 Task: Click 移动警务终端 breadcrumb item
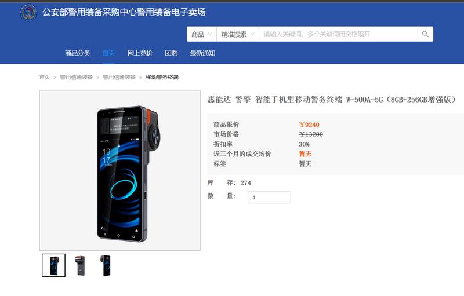(x=162, y=77)
